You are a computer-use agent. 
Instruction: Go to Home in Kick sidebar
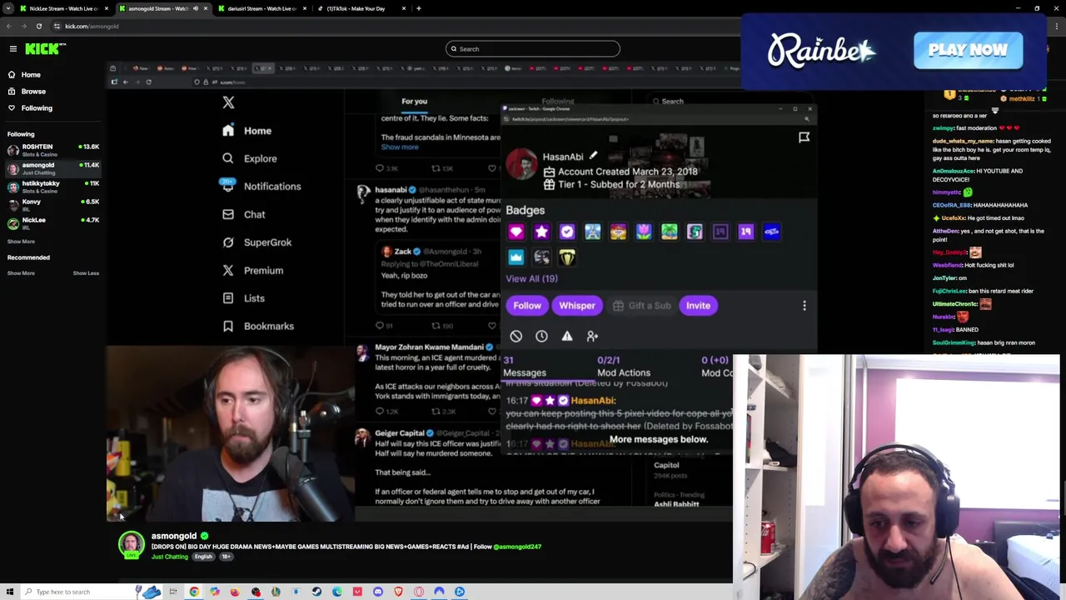point(31,74)
